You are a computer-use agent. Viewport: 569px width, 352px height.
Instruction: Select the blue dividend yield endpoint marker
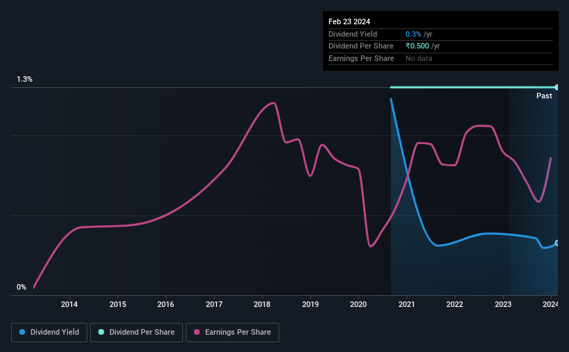pyautogui.click(x=557, y=243)
